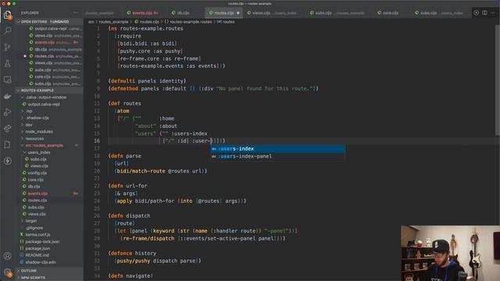Screen dimensions: 500x281
Task: Open Remote Explorer monitor icon
Action: [x=7, y=80]
